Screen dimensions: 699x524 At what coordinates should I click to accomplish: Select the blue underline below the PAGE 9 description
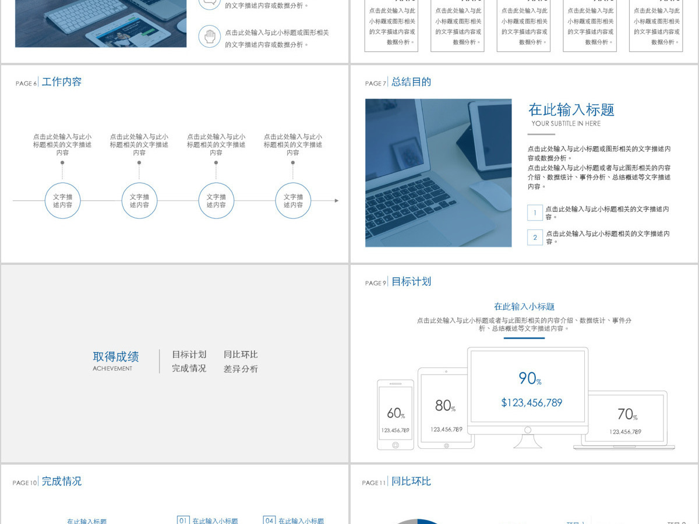pos(524,338)
